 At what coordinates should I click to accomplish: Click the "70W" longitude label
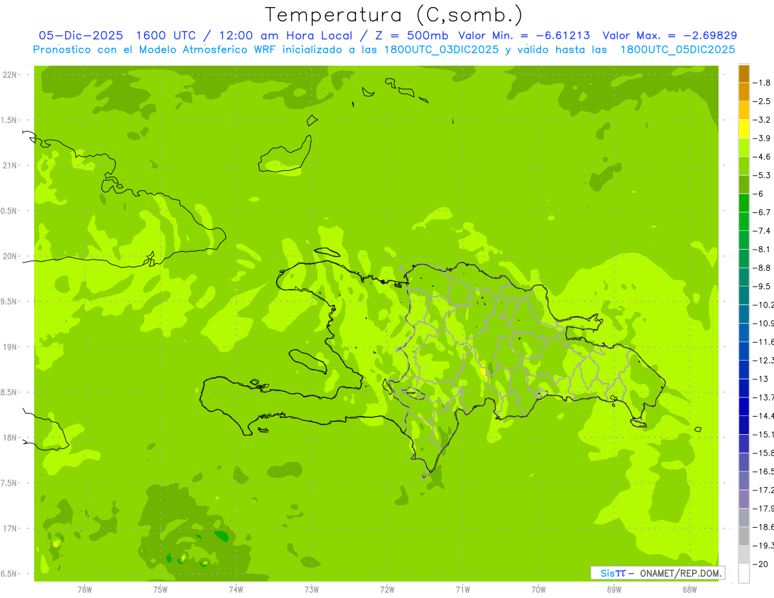tap(539, 590)
